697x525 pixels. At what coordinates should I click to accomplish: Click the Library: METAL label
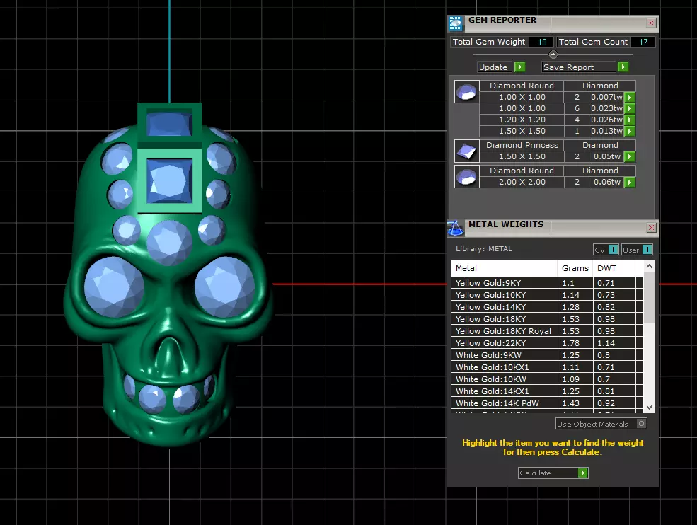click(x=483, y=249)
